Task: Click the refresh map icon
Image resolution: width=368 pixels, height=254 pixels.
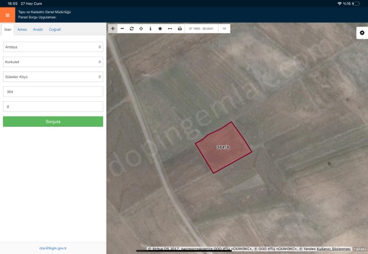Action: pyautogui.click(x=131, y=28)
